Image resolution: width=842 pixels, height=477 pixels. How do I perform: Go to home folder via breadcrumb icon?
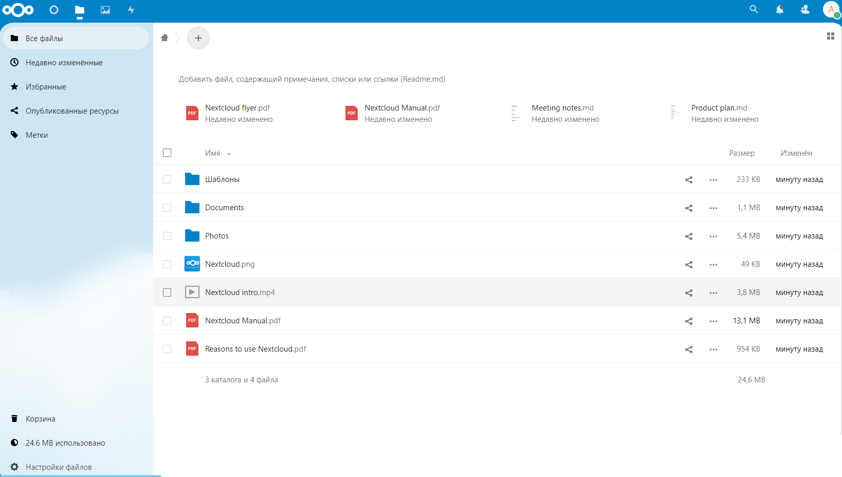[164, 38]
